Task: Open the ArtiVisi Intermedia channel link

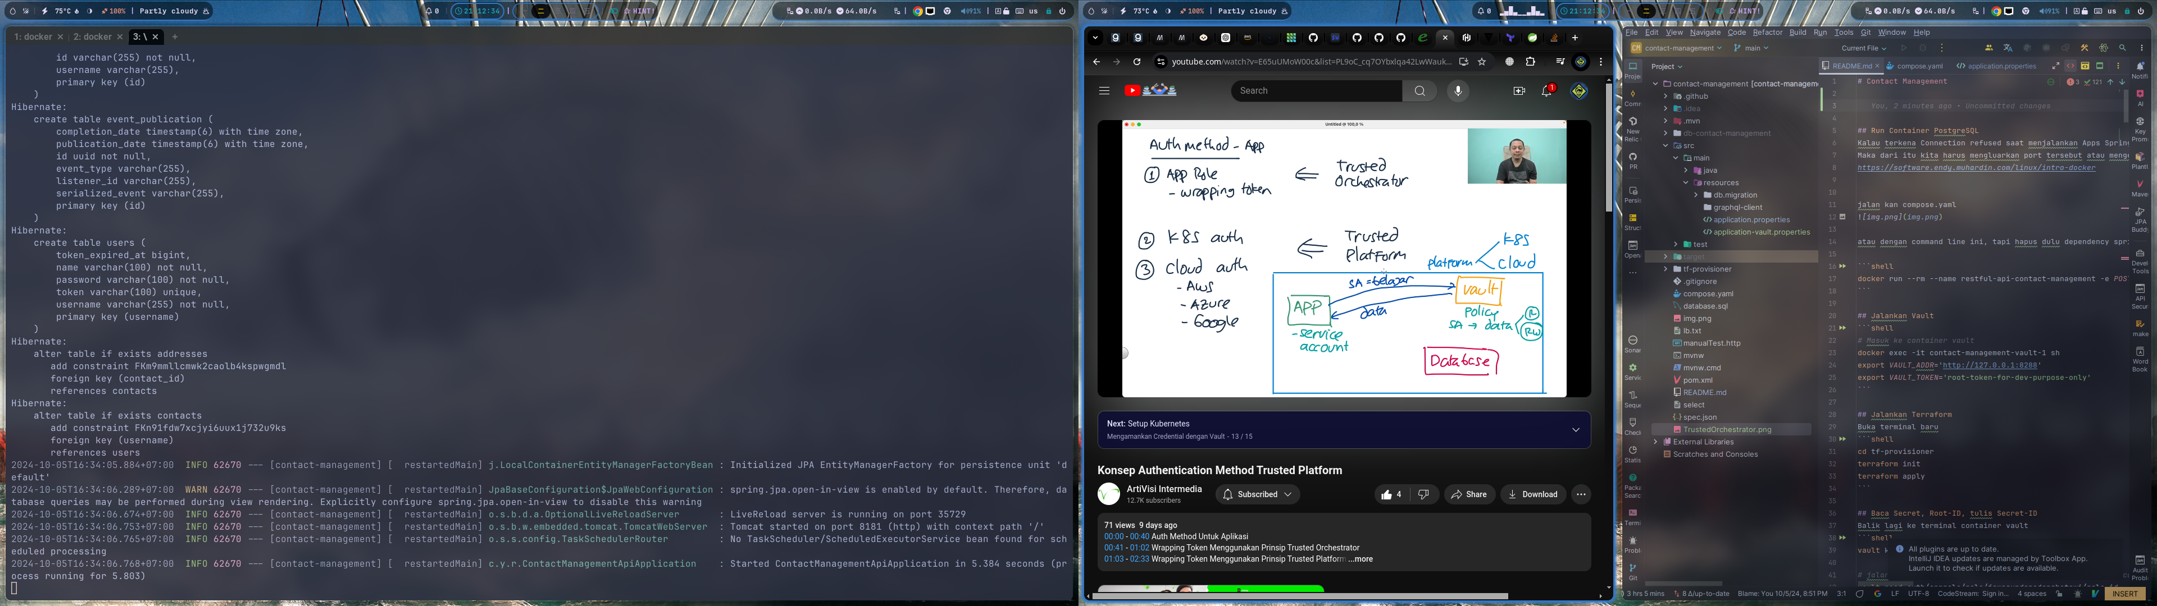Action: click(x=1164, y=489)
